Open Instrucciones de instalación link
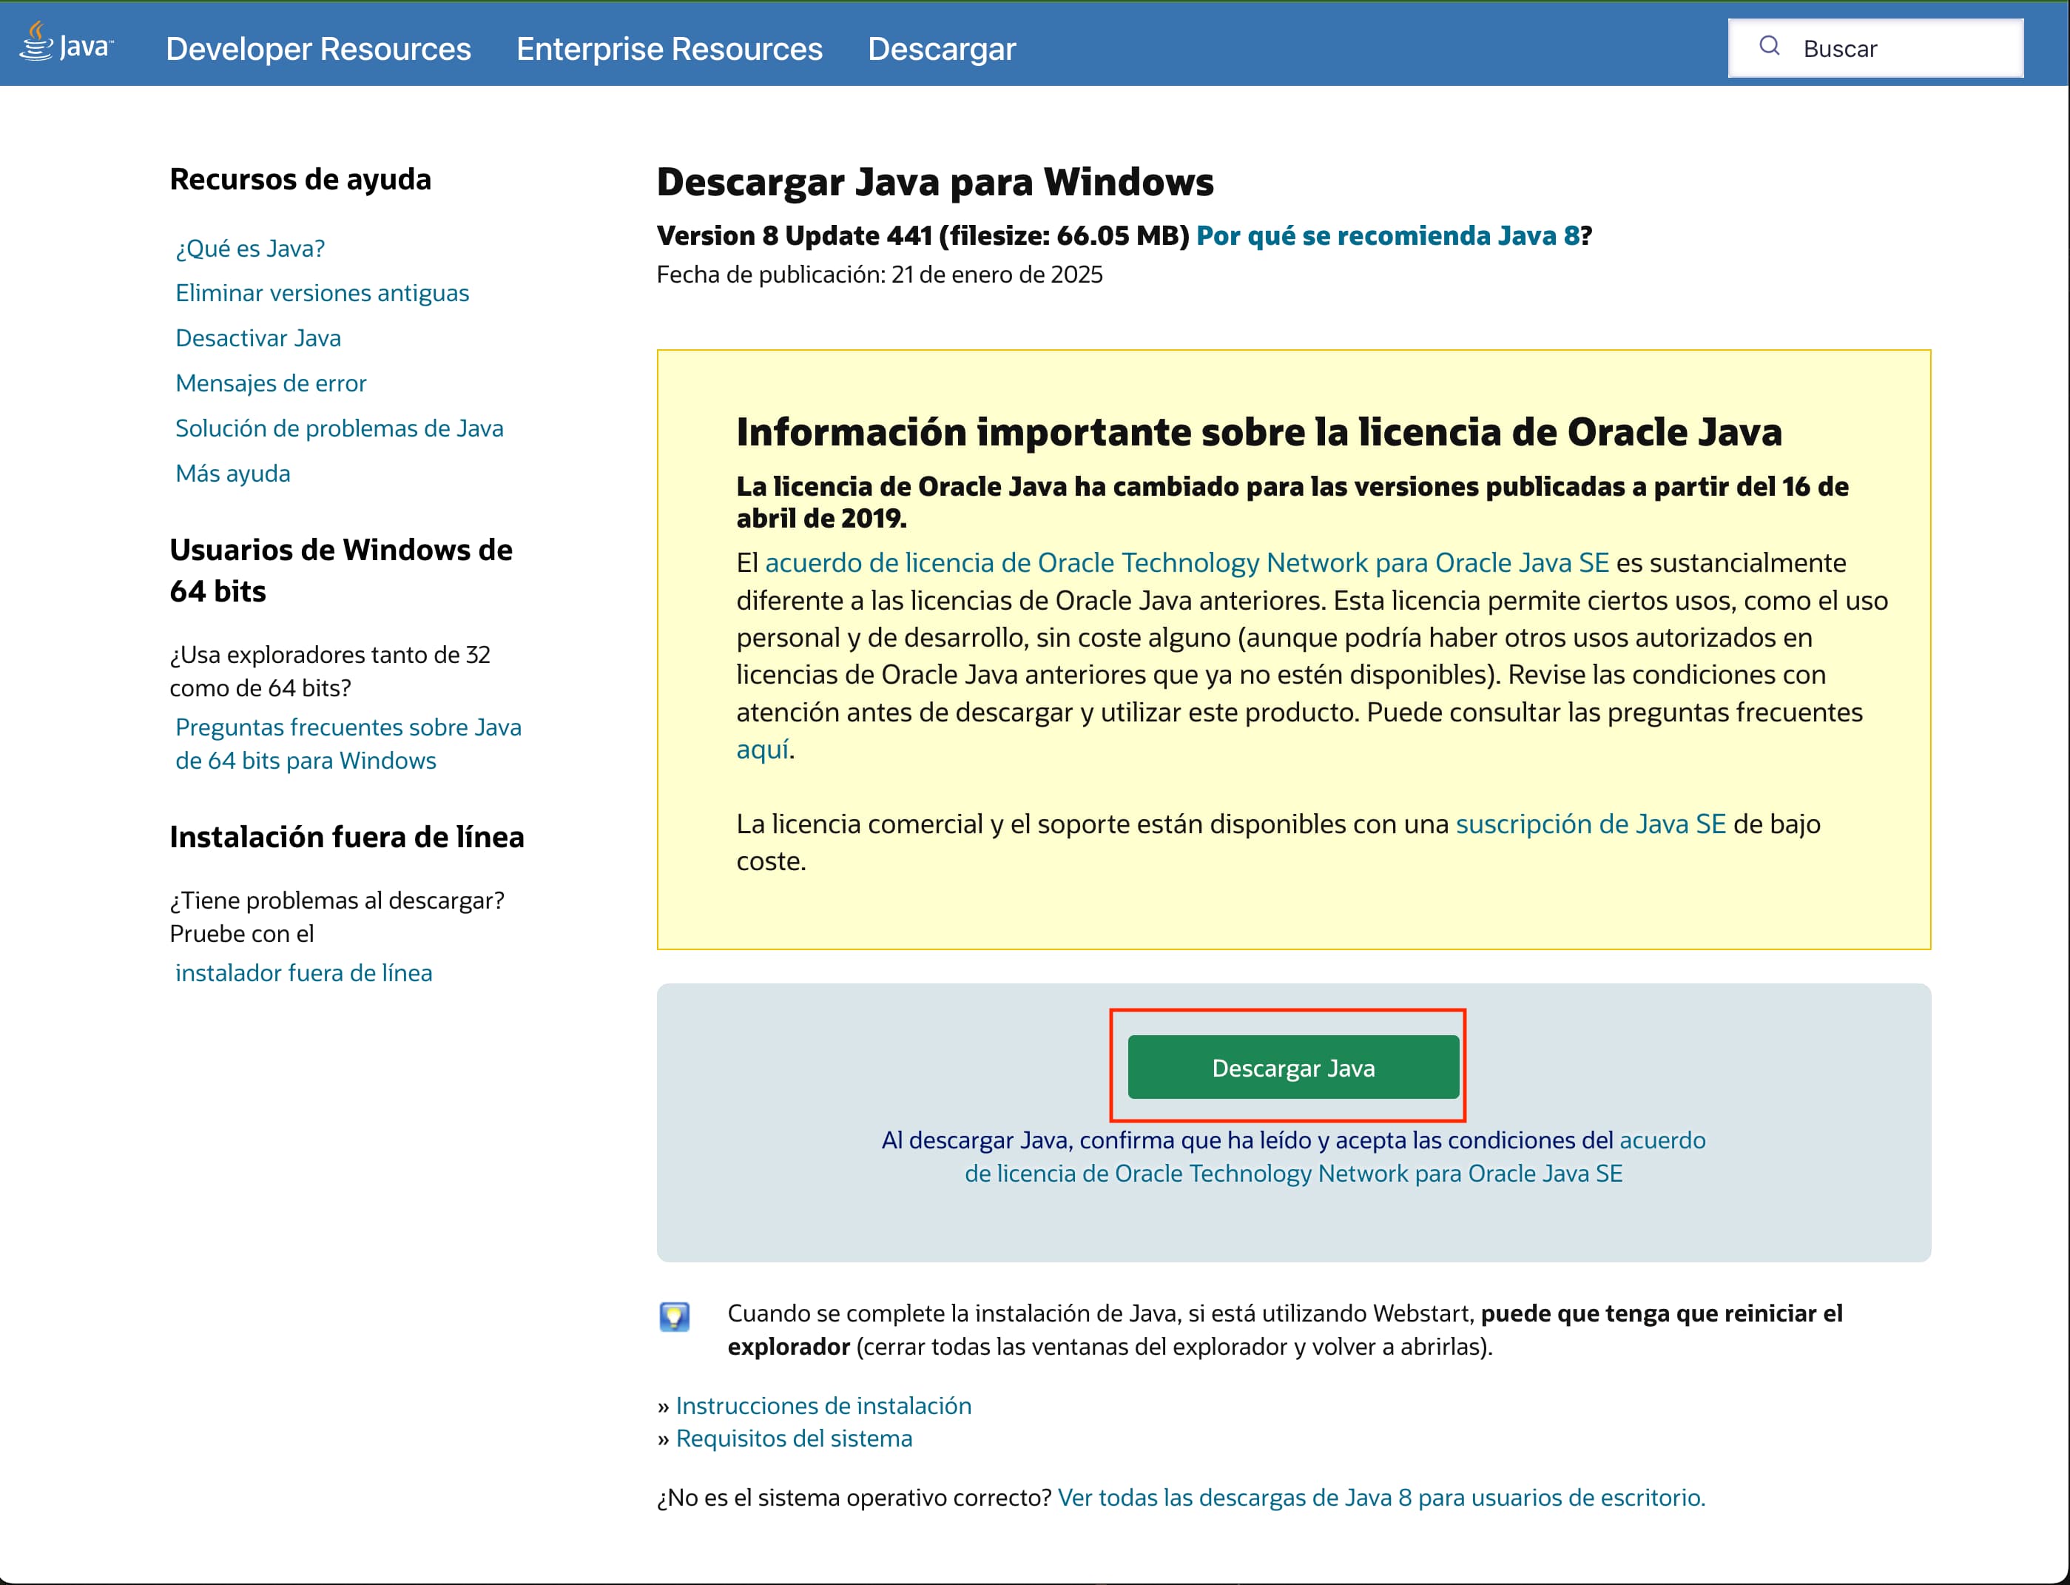 point(823,1406)
